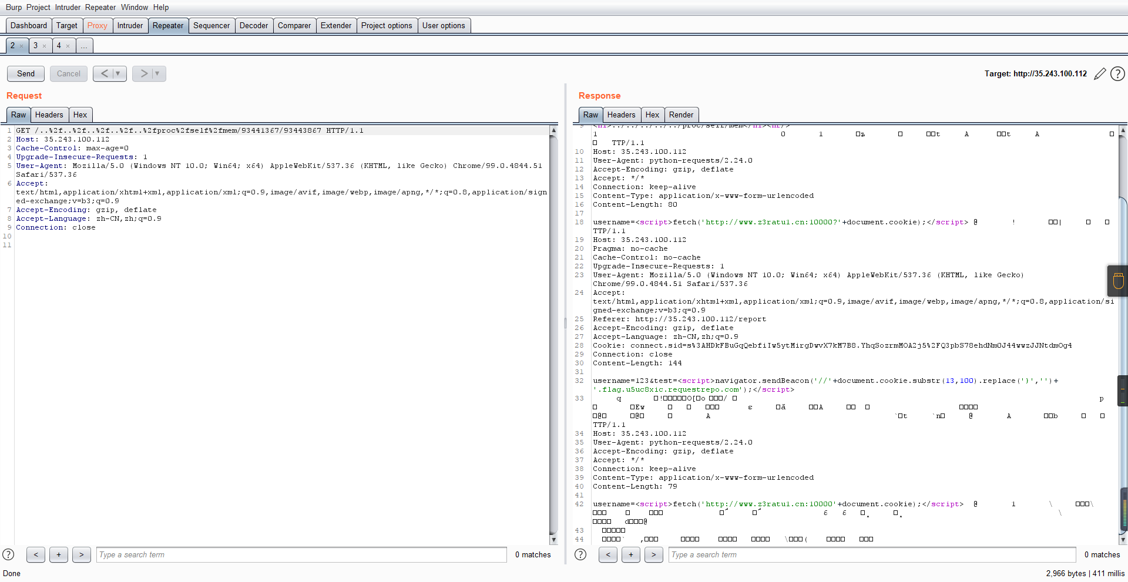This screenshot has height=582, width=1128.
Task: Click request pane scroll up arrow
Action: pos(553,130)
